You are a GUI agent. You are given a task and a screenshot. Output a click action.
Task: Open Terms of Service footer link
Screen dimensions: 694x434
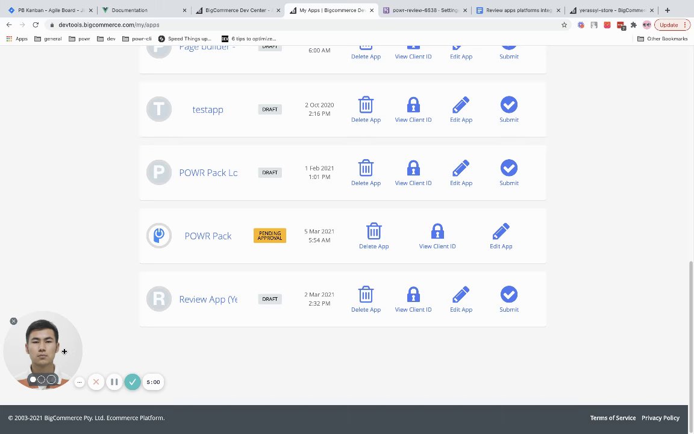point(613,418)
